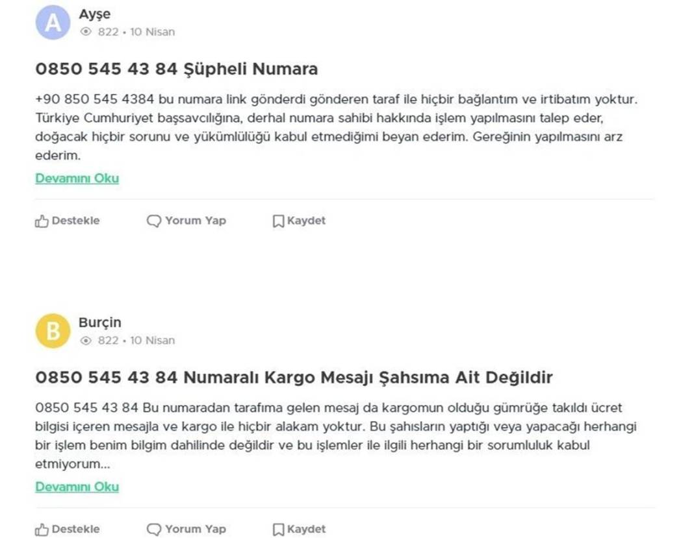Click the comment bubble icon under Burçin's post
Viewport: 694px width, 538px height.
pyautogui.click(x=153, y=528)
